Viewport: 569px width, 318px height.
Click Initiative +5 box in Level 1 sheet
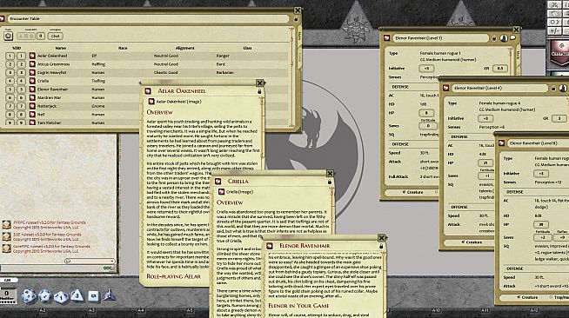426,68
